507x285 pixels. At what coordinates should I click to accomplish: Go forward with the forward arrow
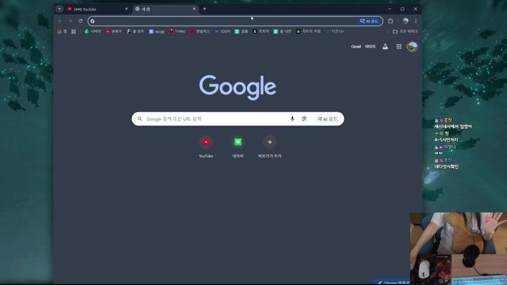70,21
